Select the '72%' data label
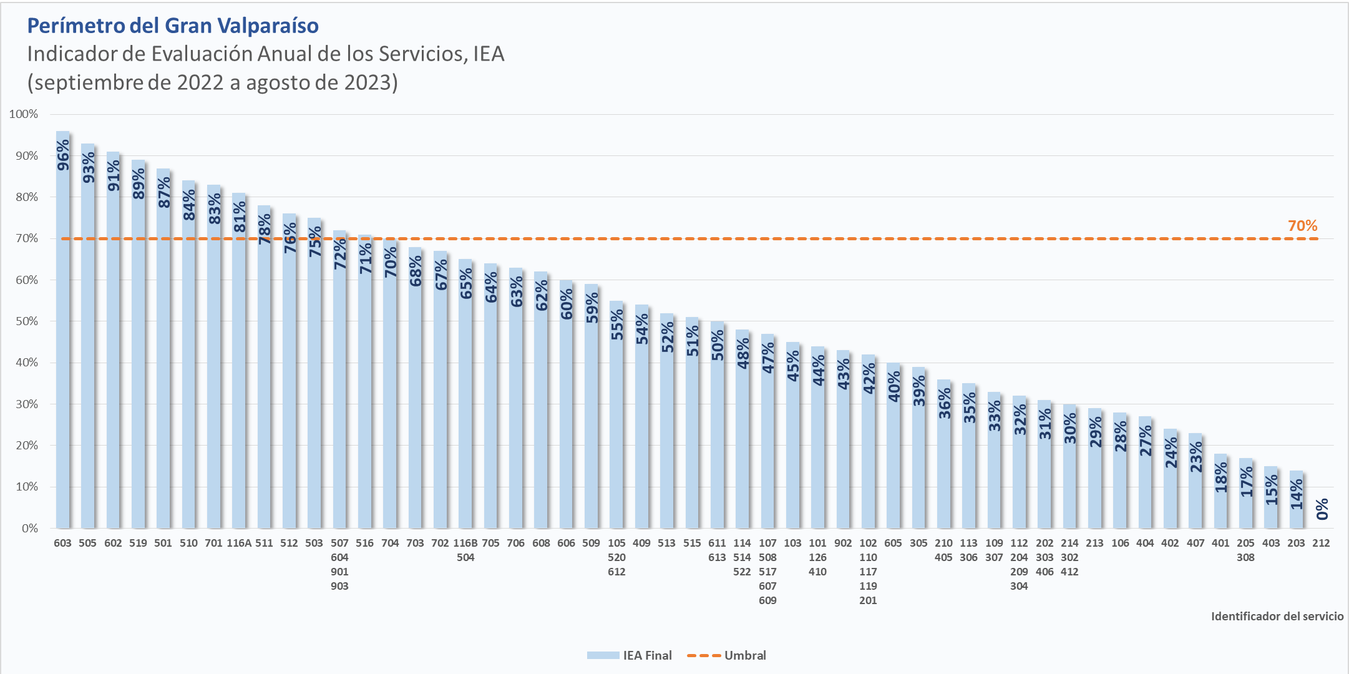Viewport: 1349px width, 674px height. [x=340, y=254]
